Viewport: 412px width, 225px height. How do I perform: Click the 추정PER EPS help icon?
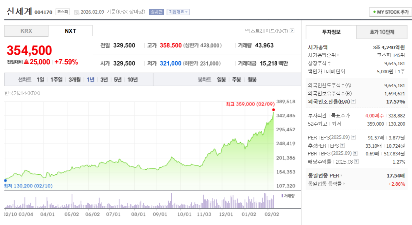point(342,146)
